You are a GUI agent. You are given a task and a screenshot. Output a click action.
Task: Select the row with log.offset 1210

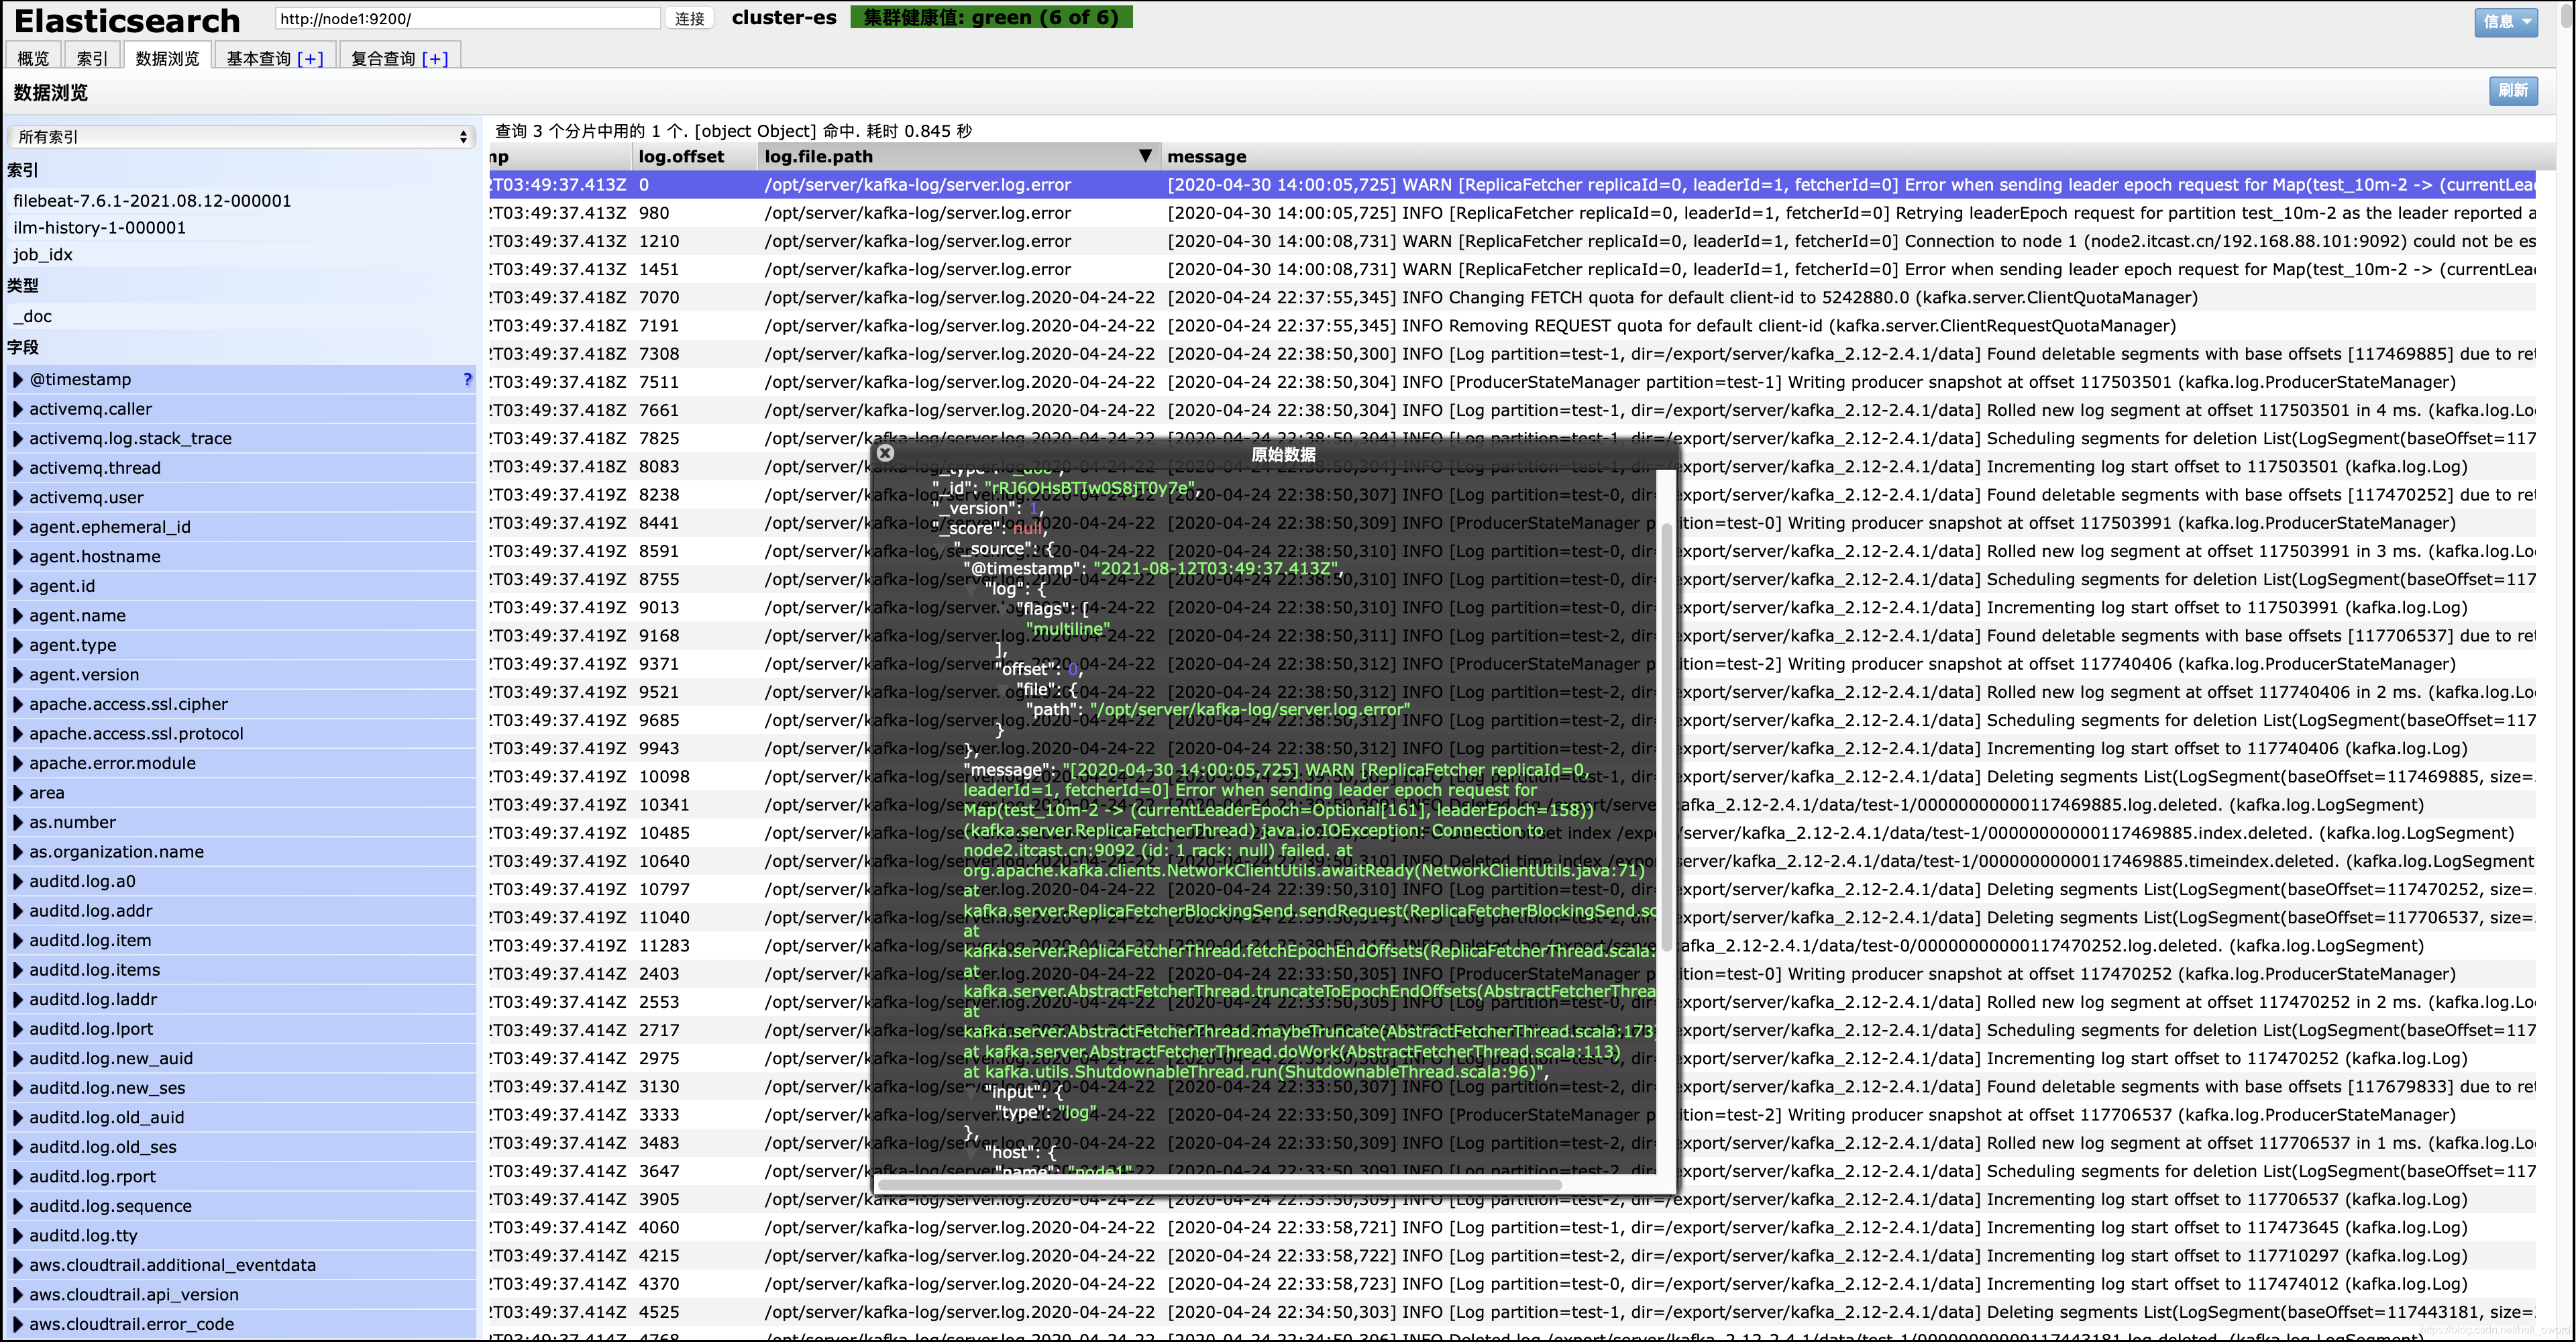pyautogui.click(x=1512, y=241)
